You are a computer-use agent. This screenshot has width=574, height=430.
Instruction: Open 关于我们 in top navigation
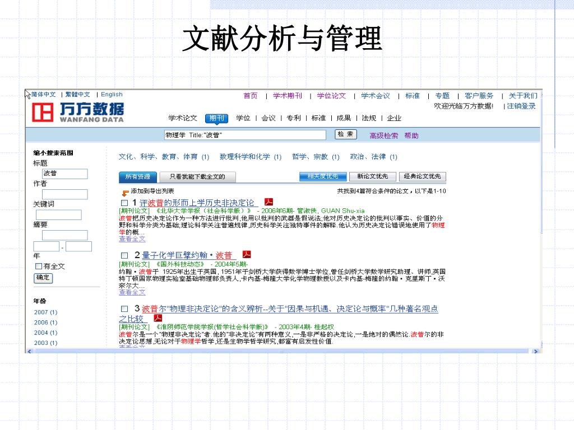[523, 96]
